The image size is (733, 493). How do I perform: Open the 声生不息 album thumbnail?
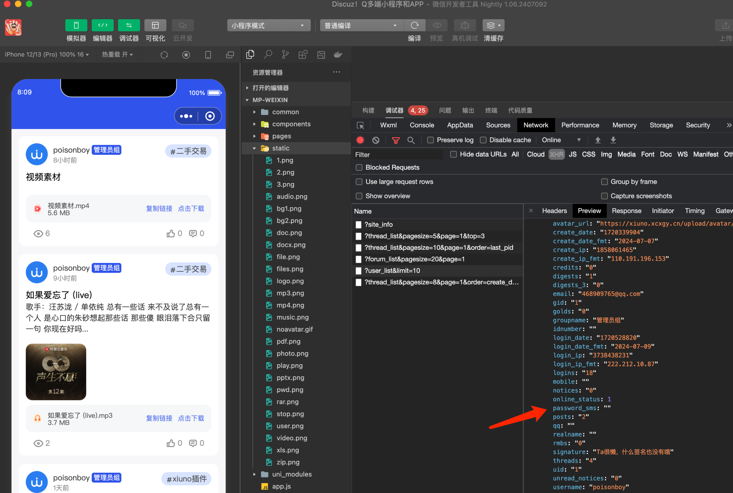[56, 372]
